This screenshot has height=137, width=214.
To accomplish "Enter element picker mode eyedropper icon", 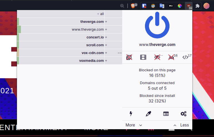I will pos(148,114).
